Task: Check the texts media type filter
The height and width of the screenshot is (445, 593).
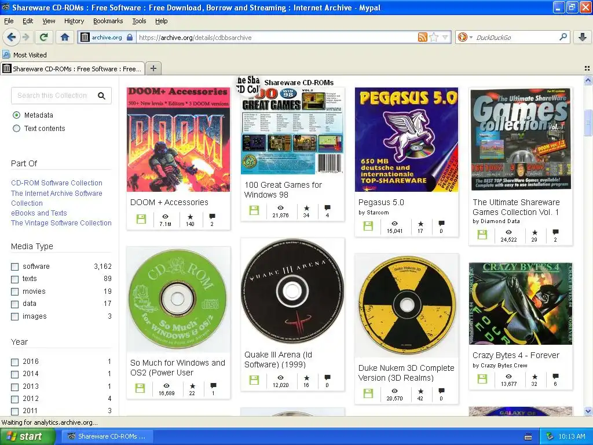Action: click(x=14, y=280)
